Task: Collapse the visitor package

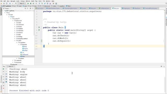Action: [x=15, y=41]
